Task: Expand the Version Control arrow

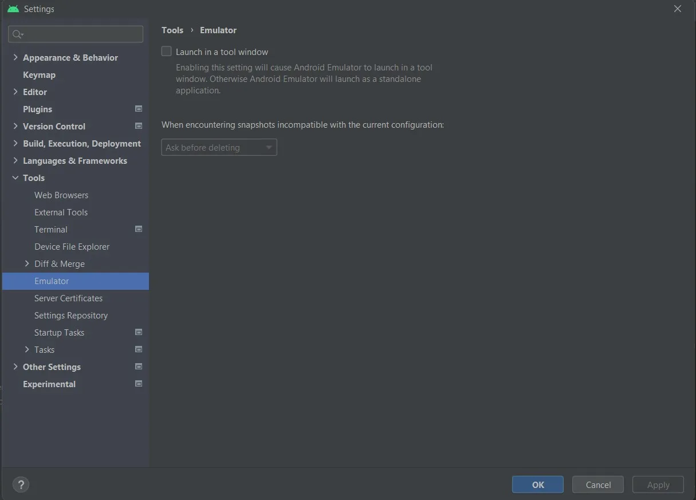Action: tap(15, 126)
